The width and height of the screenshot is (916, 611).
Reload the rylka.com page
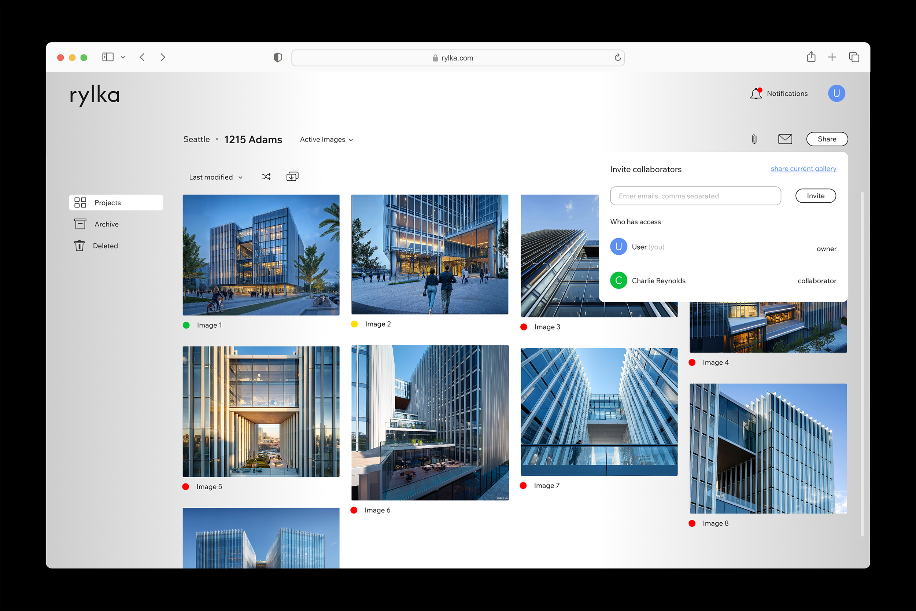617,58
